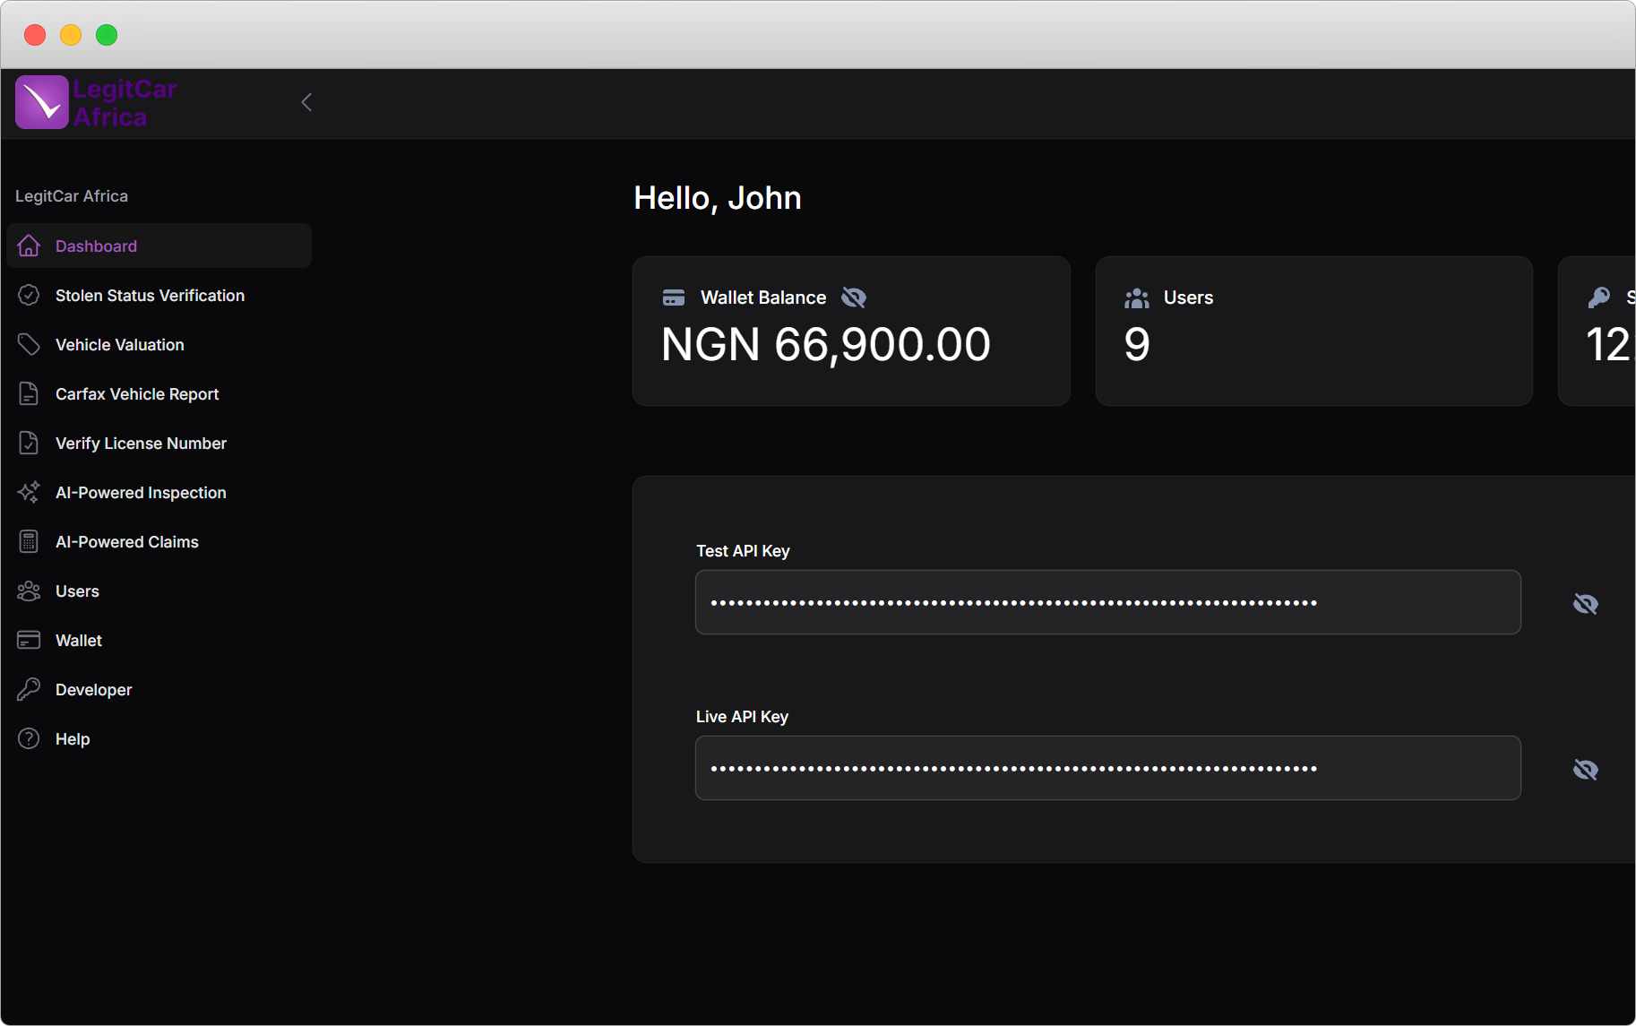Open the Help page
This screenshot has width=1636, height=1026.
pyautogui.click(x=73, y=739)
